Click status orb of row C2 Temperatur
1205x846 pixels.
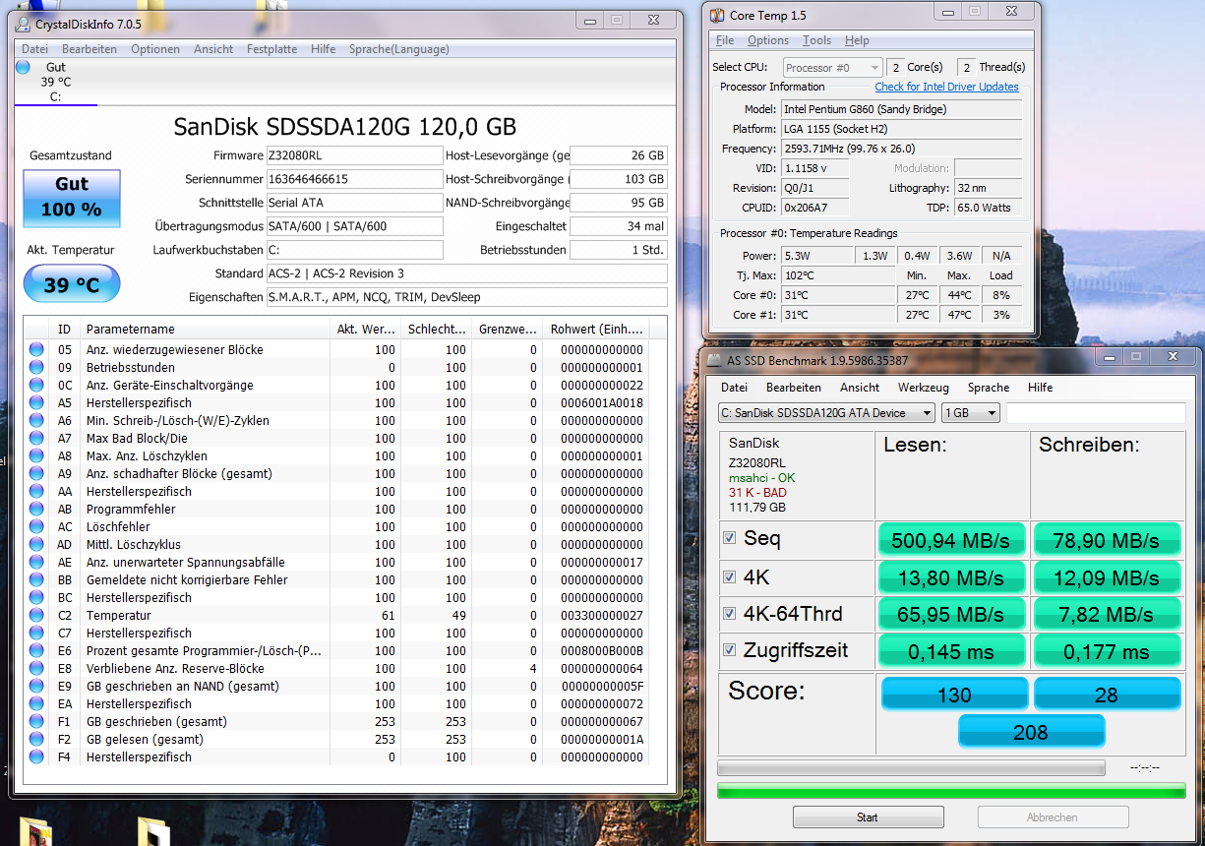pyautogui.click(x=36, y=615)
